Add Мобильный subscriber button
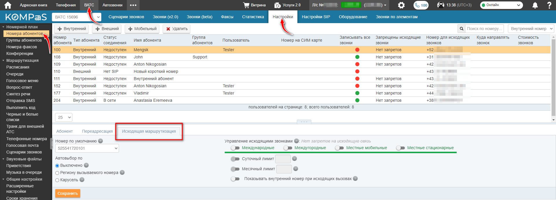Viewport: 556px width, 200px height. point(142,29)
